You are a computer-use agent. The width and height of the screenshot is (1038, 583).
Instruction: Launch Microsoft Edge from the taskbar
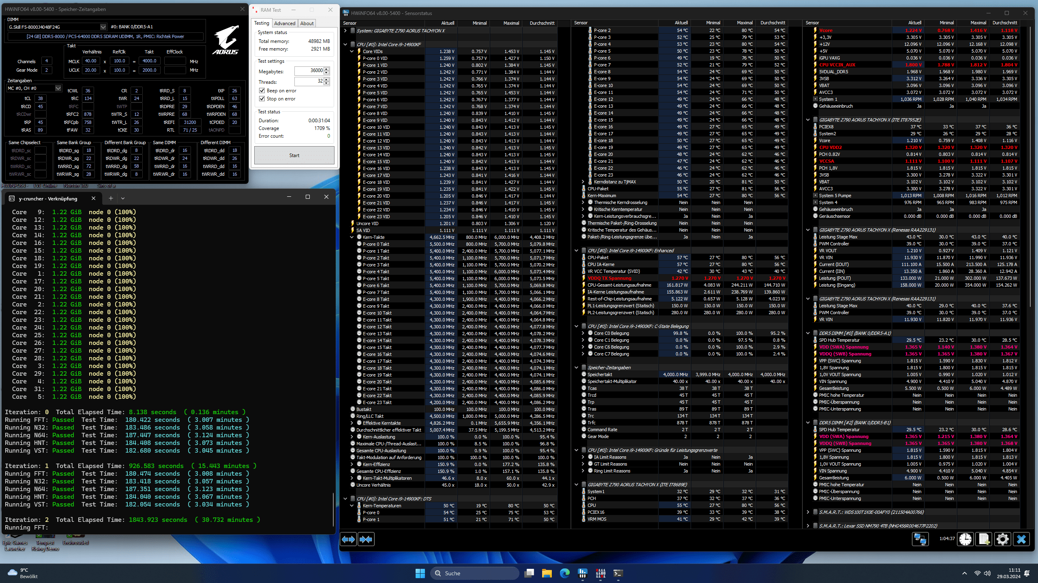point(565,573)
